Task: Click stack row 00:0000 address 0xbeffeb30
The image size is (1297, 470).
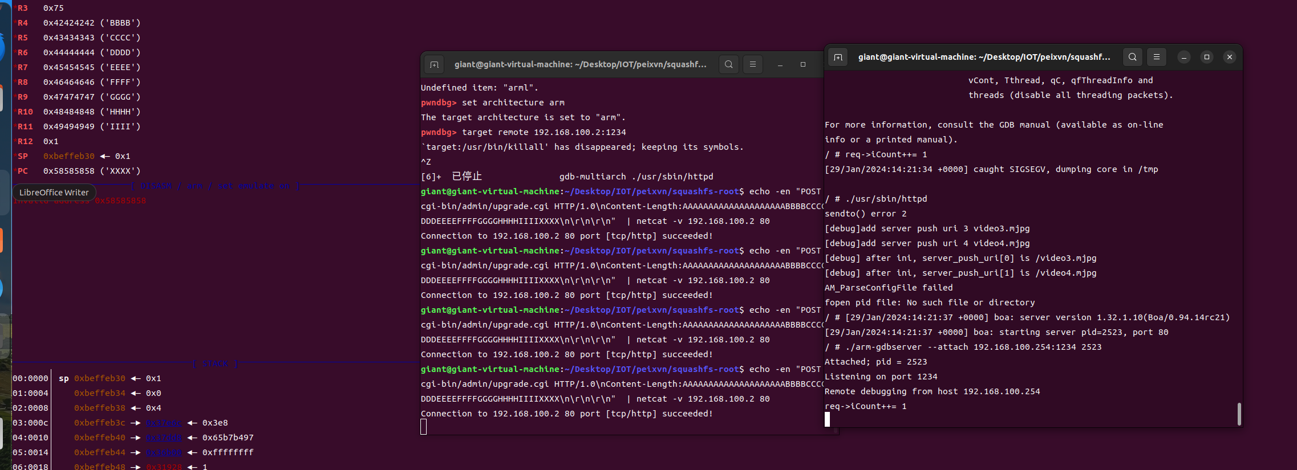Action: (x=100, y=378)
